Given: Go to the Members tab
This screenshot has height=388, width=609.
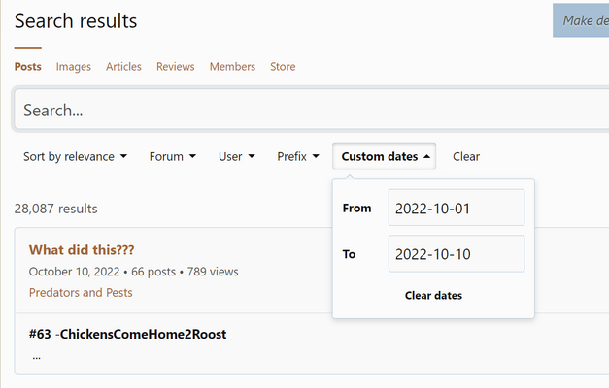Looking at the screenshot, I should (233, 66).
